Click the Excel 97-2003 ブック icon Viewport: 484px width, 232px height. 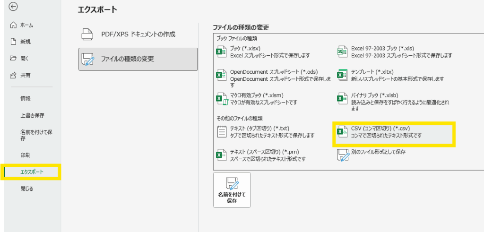click(x=342, y=52)
